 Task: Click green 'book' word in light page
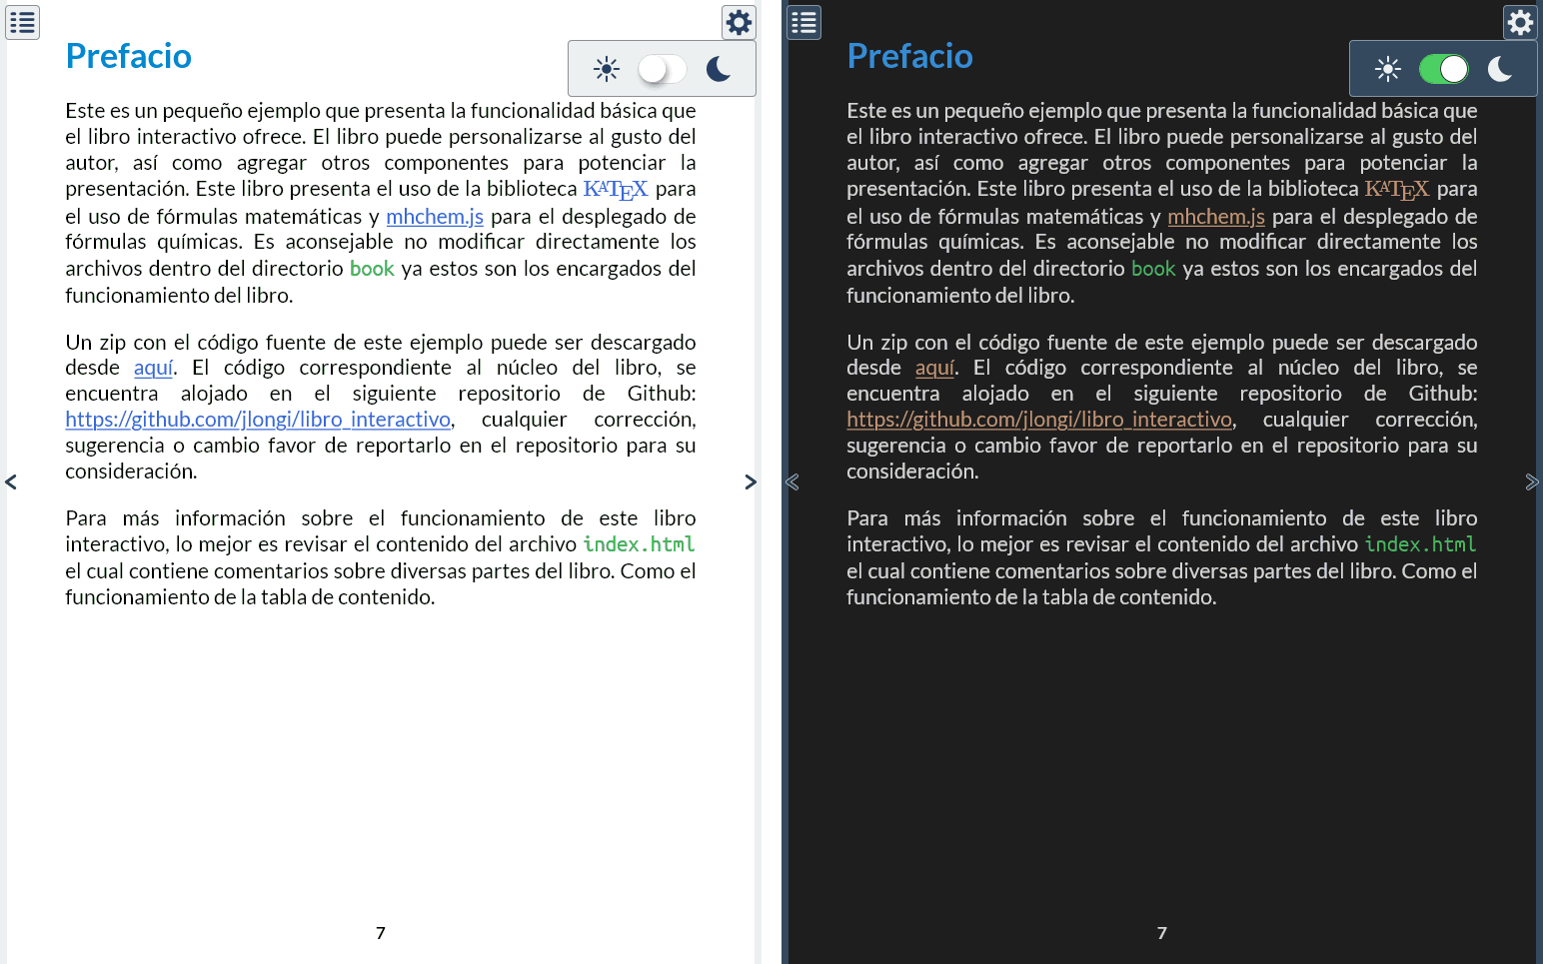(x=372, y=269)
